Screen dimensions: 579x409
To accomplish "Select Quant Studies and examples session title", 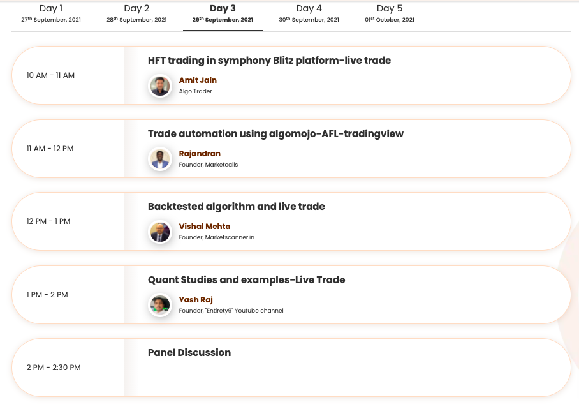I will [x=246, y=280].
